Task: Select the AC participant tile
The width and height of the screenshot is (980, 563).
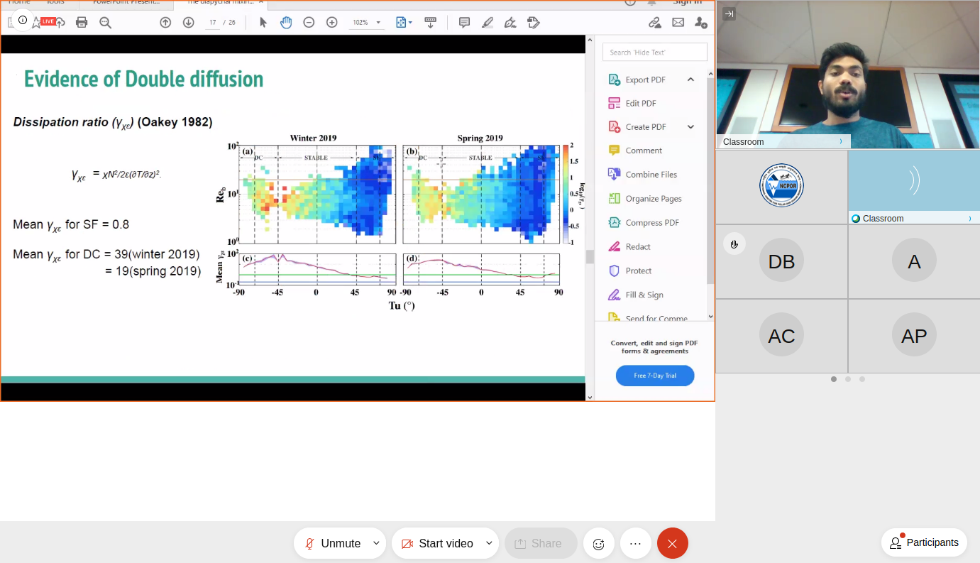Action: pos(781,336)
